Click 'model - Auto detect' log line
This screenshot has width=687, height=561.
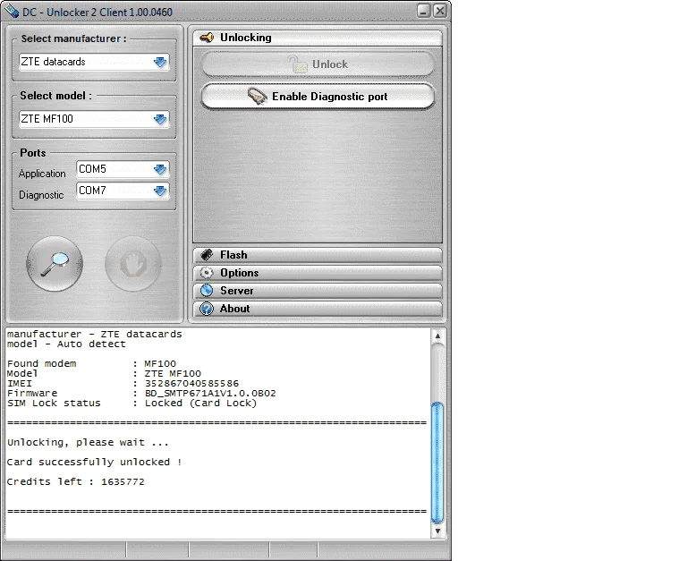click(x=66, y=344)
